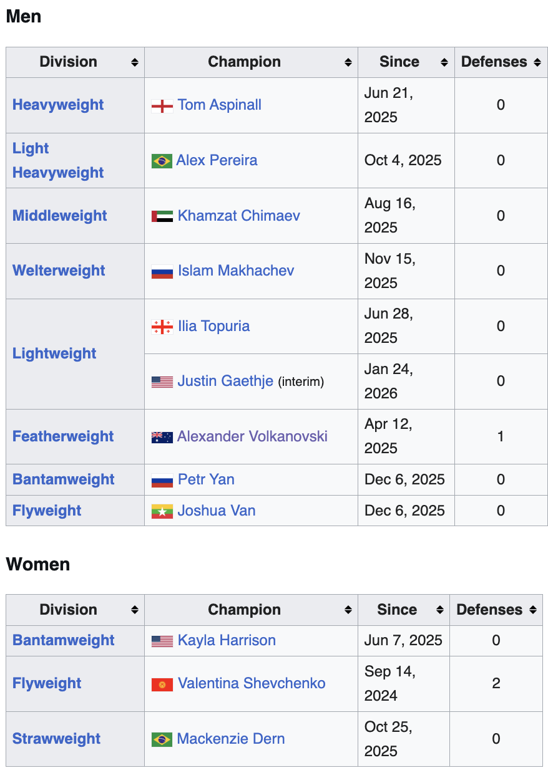548x778 pixels.
Task: Click the UAE flag beside Khamzat Chimaev
Action: pyautogui.click(x=162, y=216)
